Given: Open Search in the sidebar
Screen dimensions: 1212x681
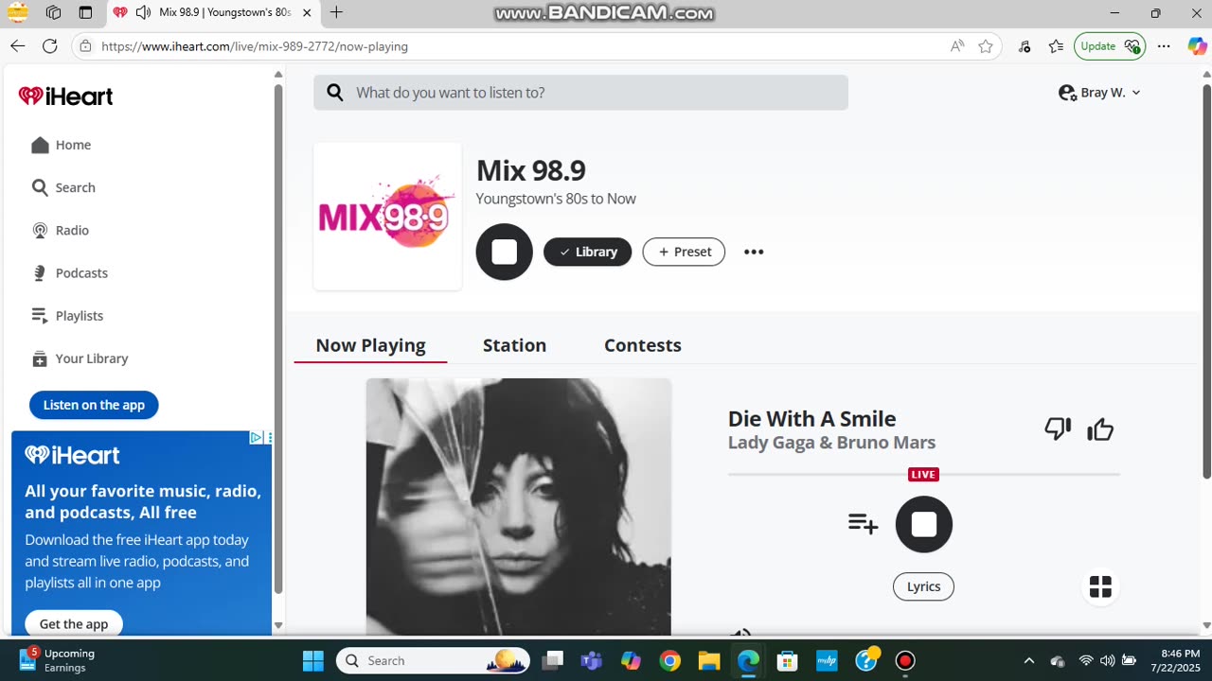Looking at the screenshot, I should pyautogui.click(x=63, y=187).
